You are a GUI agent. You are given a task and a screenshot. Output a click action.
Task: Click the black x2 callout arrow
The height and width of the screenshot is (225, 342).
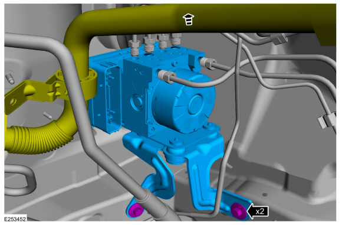point(258,211)
